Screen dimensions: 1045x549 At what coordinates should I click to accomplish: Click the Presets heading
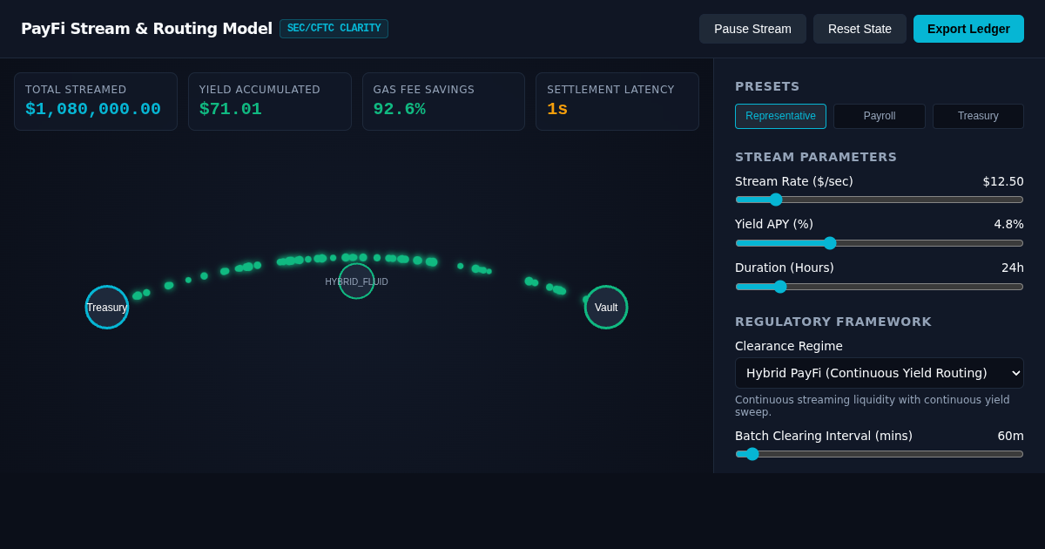click(767, 86)
